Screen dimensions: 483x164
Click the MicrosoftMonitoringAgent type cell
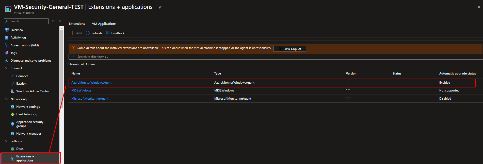pyautogui.click(x=233, y=99)
